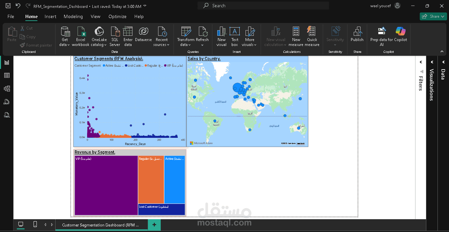Image resolution: width=449 pixels, height=232 pixels.
Task: Switch to mobile layout view
Action: point(35,224)
